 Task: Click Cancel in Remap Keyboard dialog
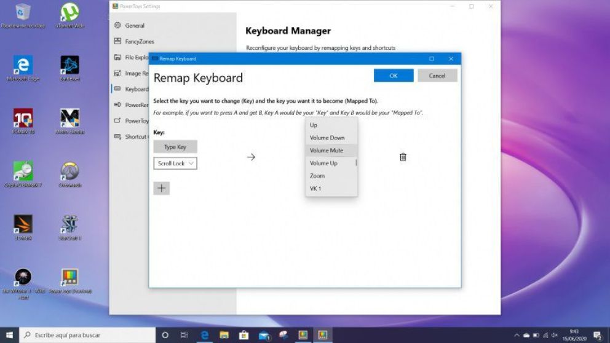click(437, 76)
